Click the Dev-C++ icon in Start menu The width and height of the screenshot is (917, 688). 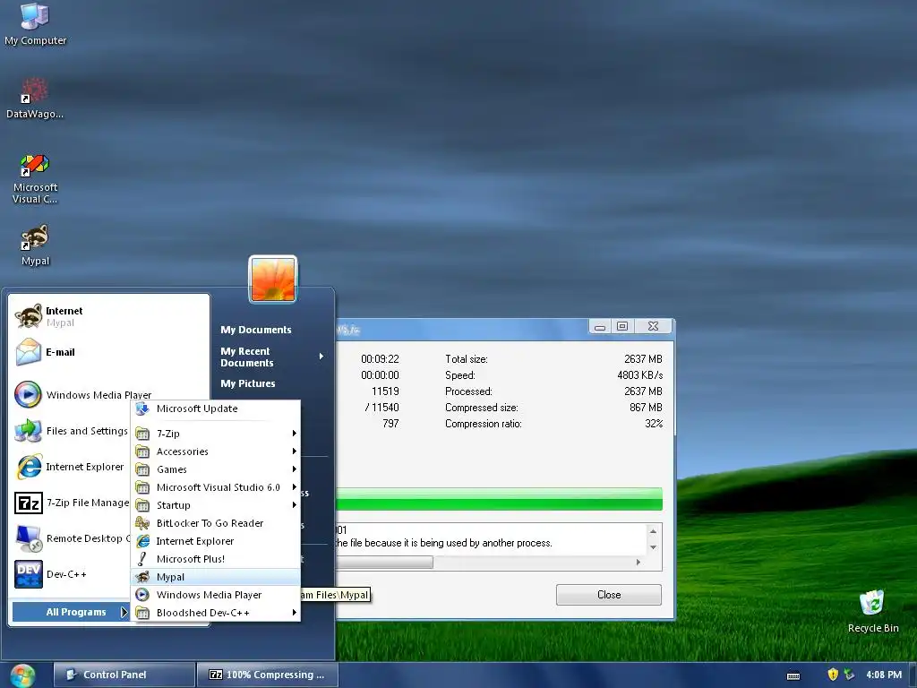pos(28,574)
